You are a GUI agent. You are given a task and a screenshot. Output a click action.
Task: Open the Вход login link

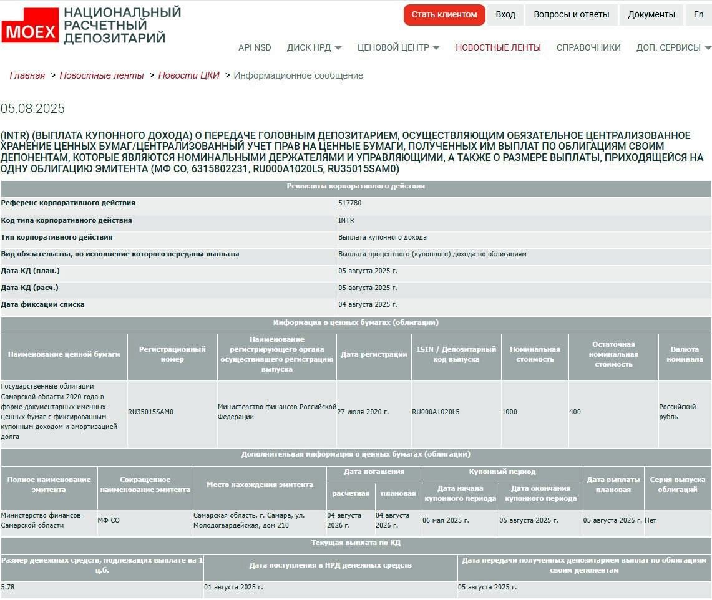click(x=505, y=14)
